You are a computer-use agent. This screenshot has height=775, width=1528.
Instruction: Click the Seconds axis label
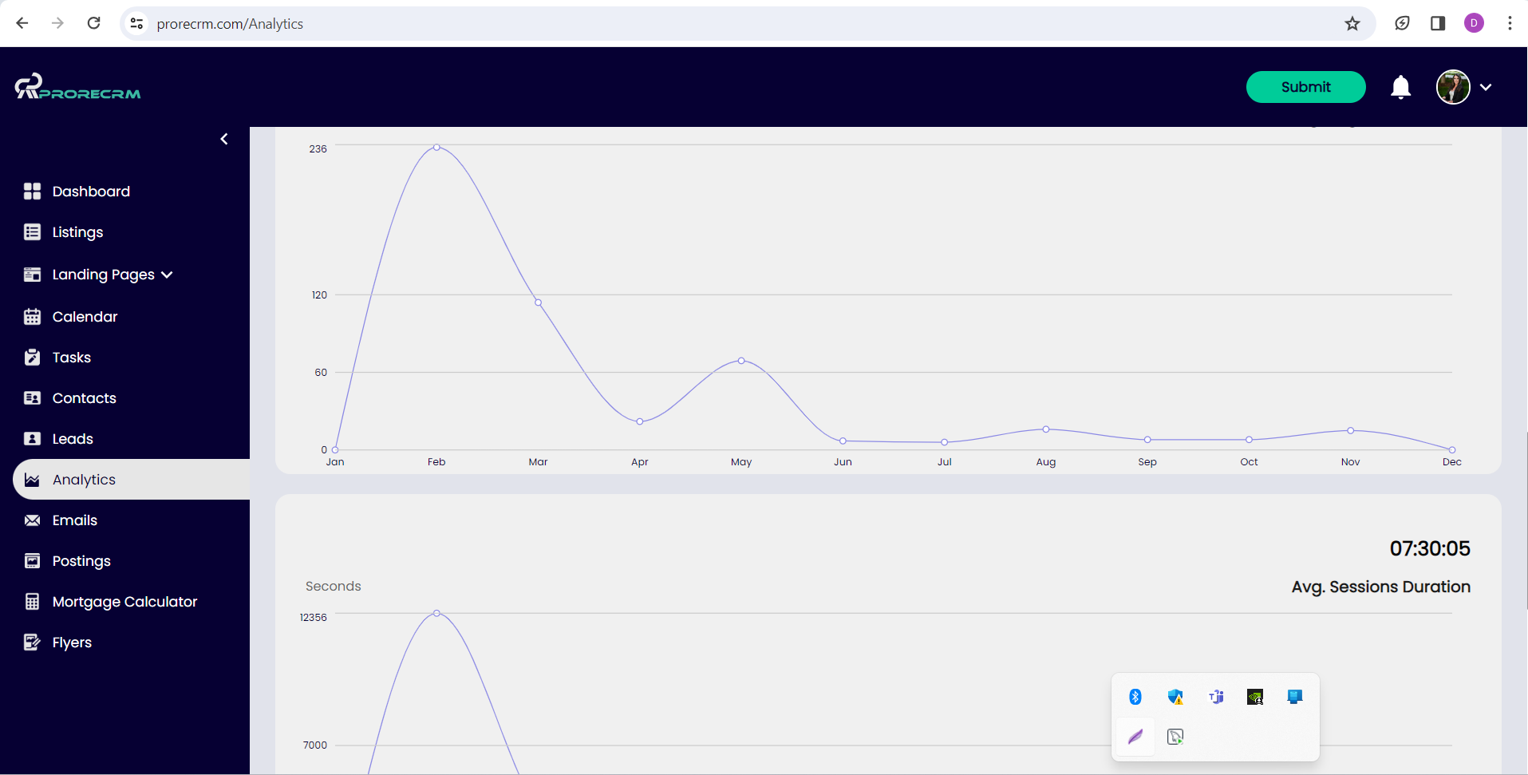[x=334, y=586]
